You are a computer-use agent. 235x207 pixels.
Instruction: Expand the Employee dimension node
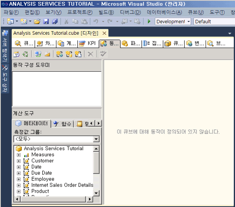19,179
